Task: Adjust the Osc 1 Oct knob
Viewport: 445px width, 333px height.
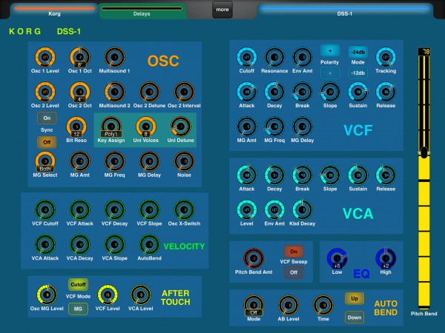Action: click(x=80, y=57)
